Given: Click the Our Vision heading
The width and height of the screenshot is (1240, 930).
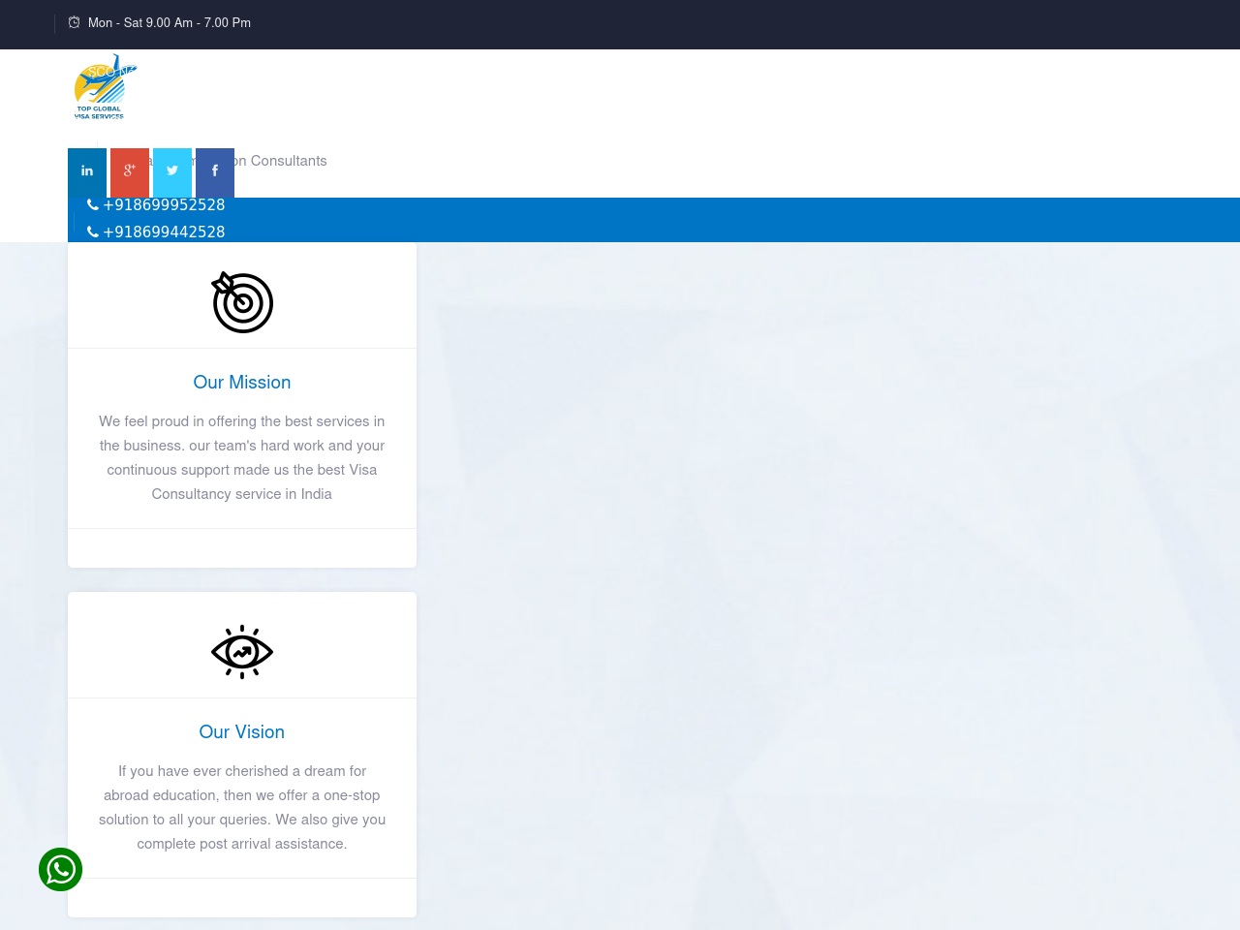Looking at the screenshot, I should click(x=242, y=731).
